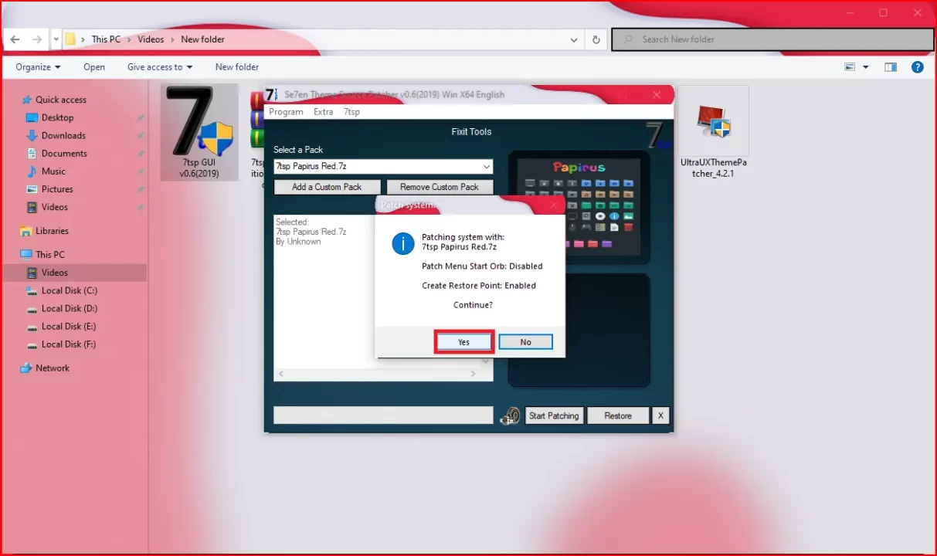Click the Restore button
This screenshot has height=556, width=937.
coord(617,416)
